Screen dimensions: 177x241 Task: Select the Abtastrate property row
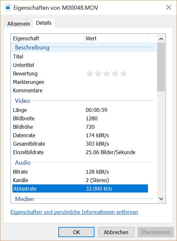(x=80, y=189)
